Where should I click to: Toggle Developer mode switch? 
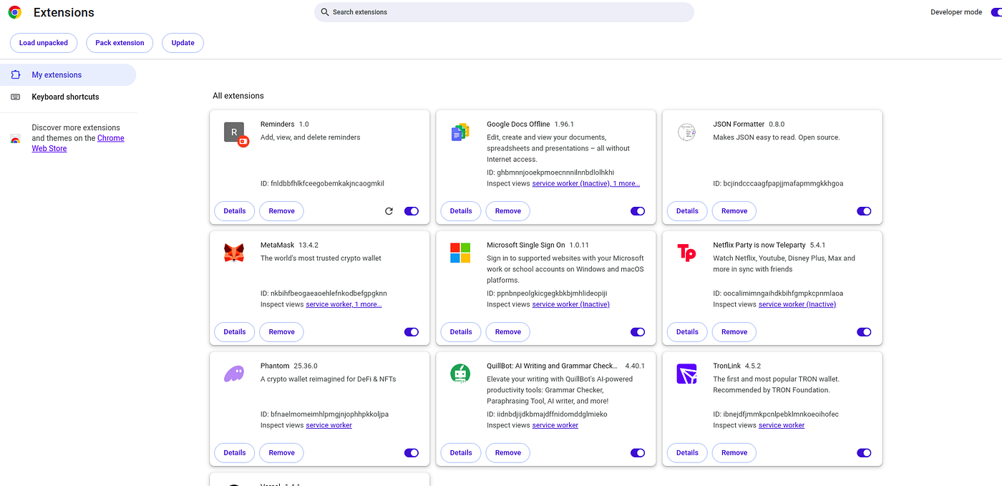(x=995, y=12)
